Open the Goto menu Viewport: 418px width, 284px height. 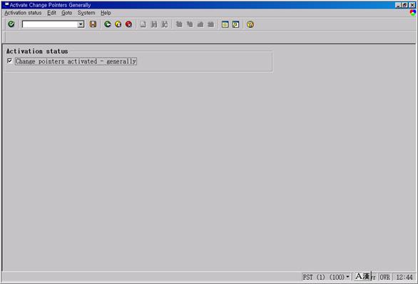66,13
